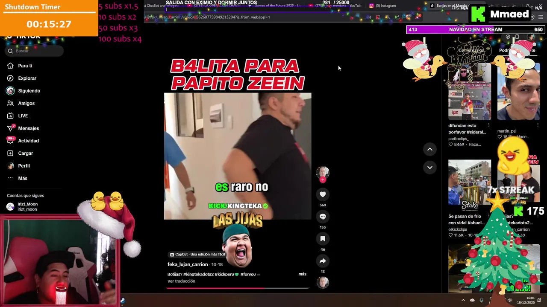Open the taskbar notification icon

click(x=540, y=300)
